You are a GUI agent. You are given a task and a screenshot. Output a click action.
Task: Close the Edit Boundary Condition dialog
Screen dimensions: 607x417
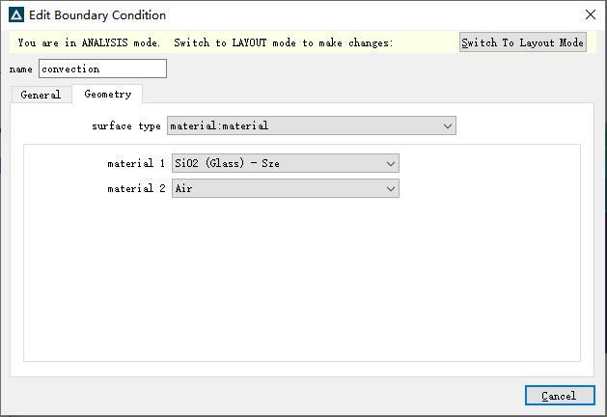tap(591, 14)
